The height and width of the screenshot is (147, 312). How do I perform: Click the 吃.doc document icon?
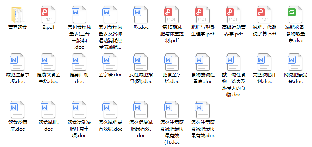141,14
